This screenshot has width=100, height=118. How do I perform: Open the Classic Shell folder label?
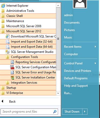(x=15, y=16)
